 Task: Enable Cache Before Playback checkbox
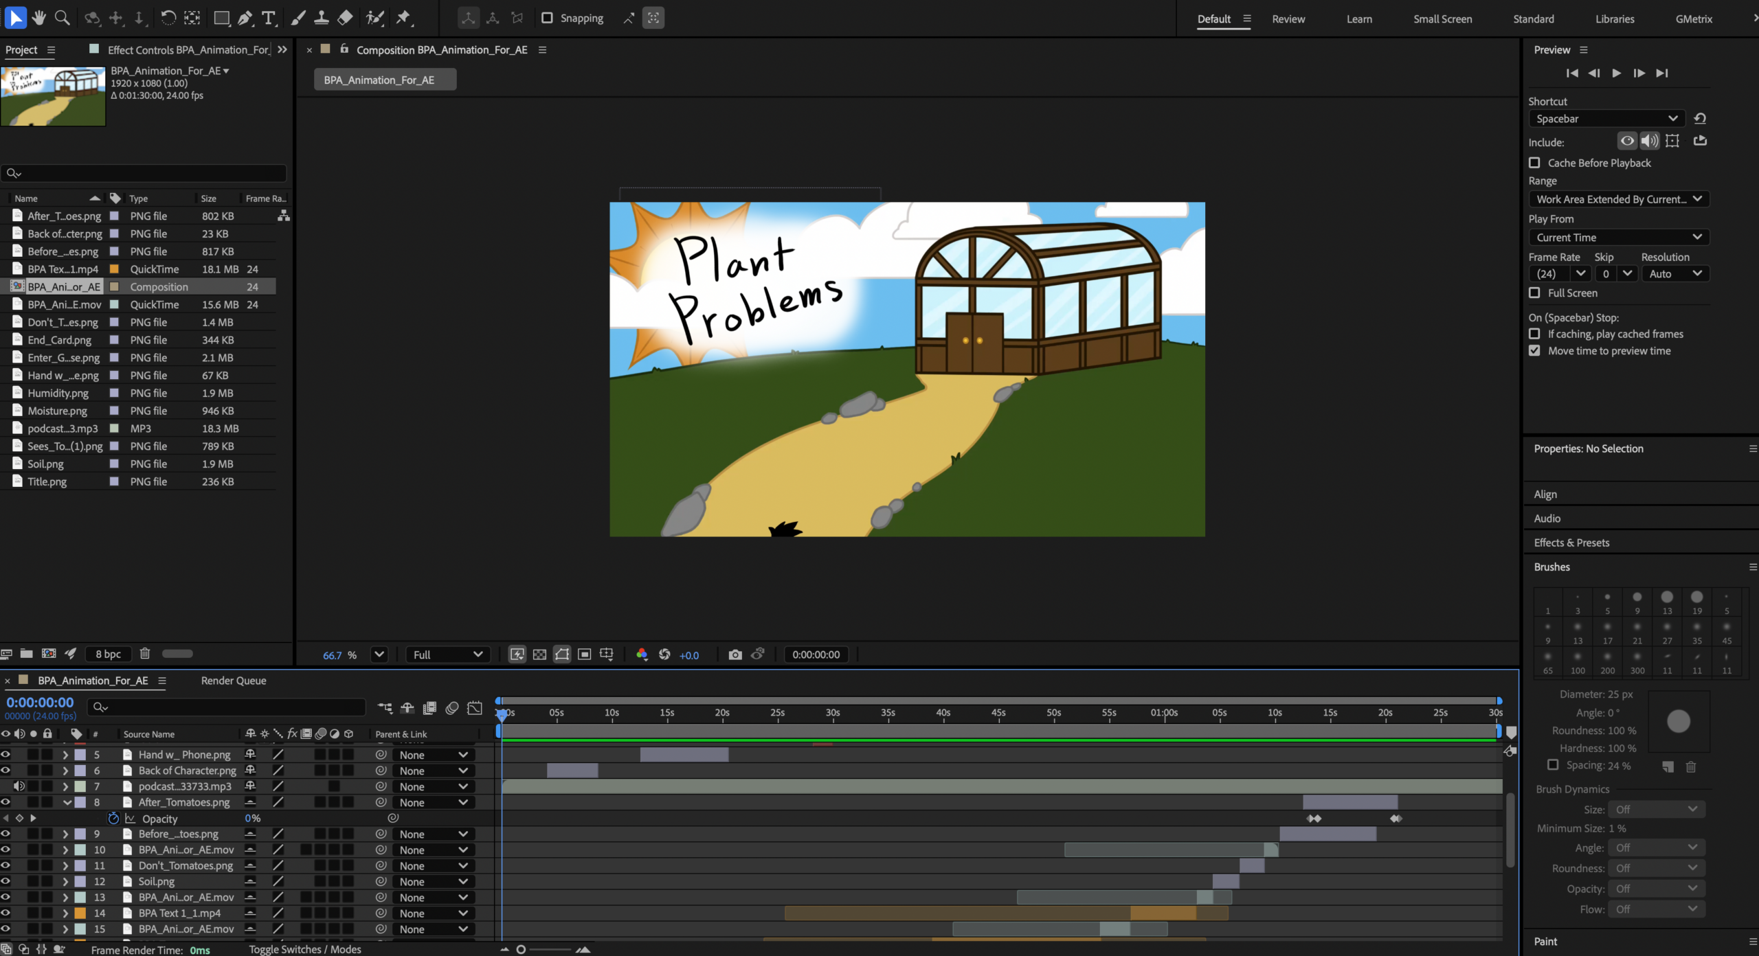click(x=1534, y=163)
